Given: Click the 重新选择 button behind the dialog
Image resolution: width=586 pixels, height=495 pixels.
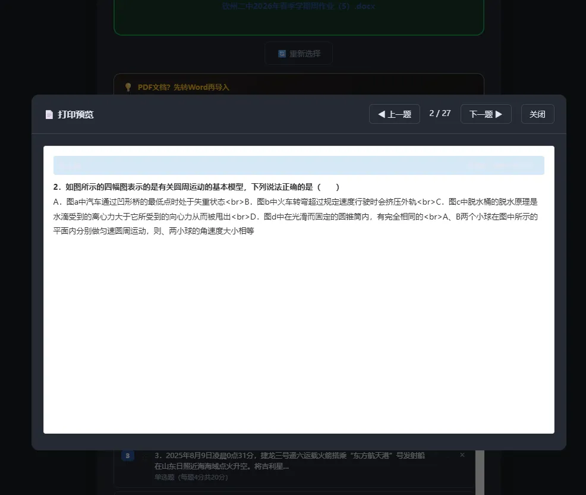Looking at the screenshot, I should point(298,54).
